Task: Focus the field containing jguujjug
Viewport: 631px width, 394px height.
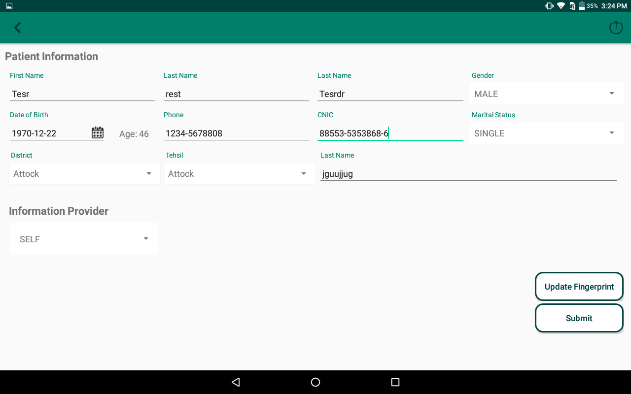Action: pos(468,173)
